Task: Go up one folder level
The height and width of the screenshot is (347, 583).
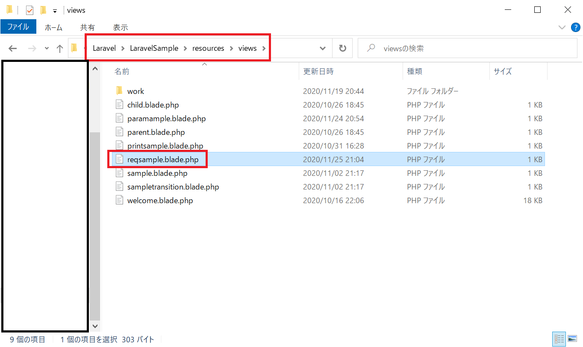Action: (x=60, y=48)
